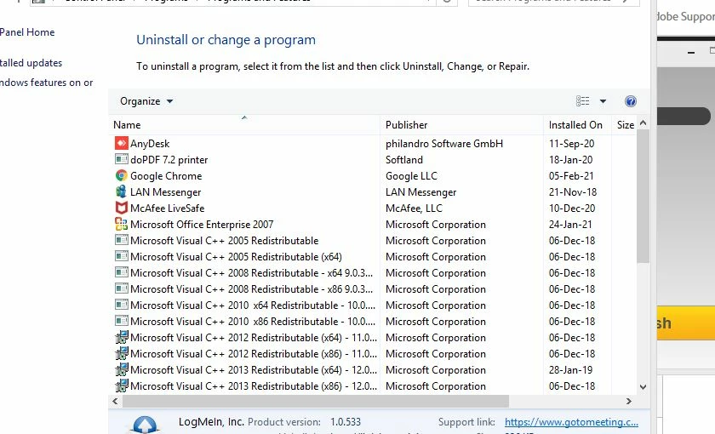Click horizontal scrollbar left arrow
Image resolution: width=715 pixels, height=434 pixels.
(115, 401)
